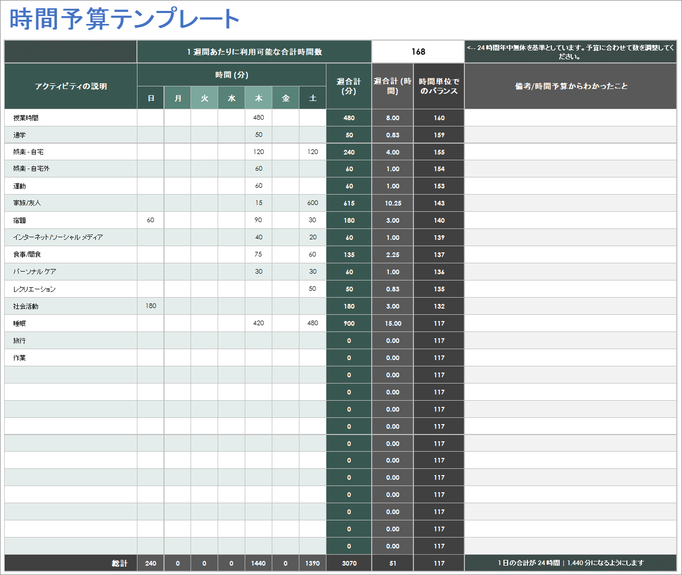The image size is (682, 575).
Task: Select the 作業 activity cell
Action: click(x=71, y=357)
